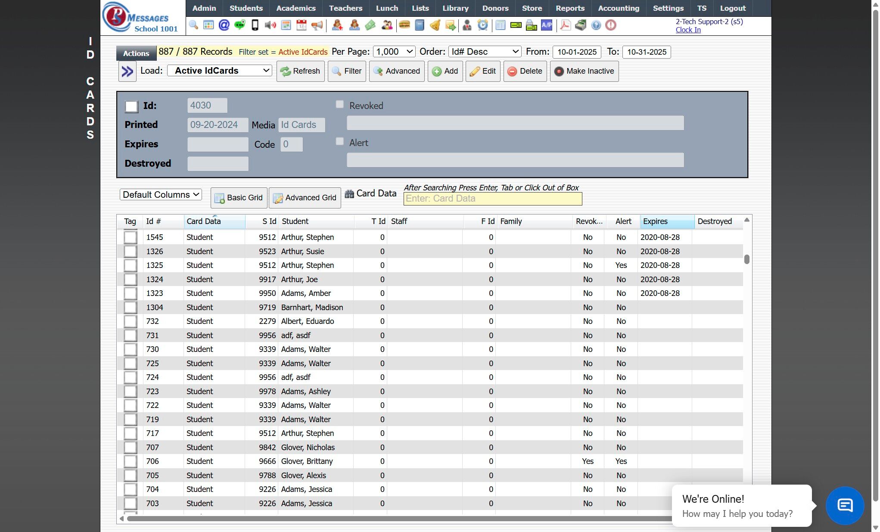
Task: Click the Card Data search field
Action: tap(492, 199)
